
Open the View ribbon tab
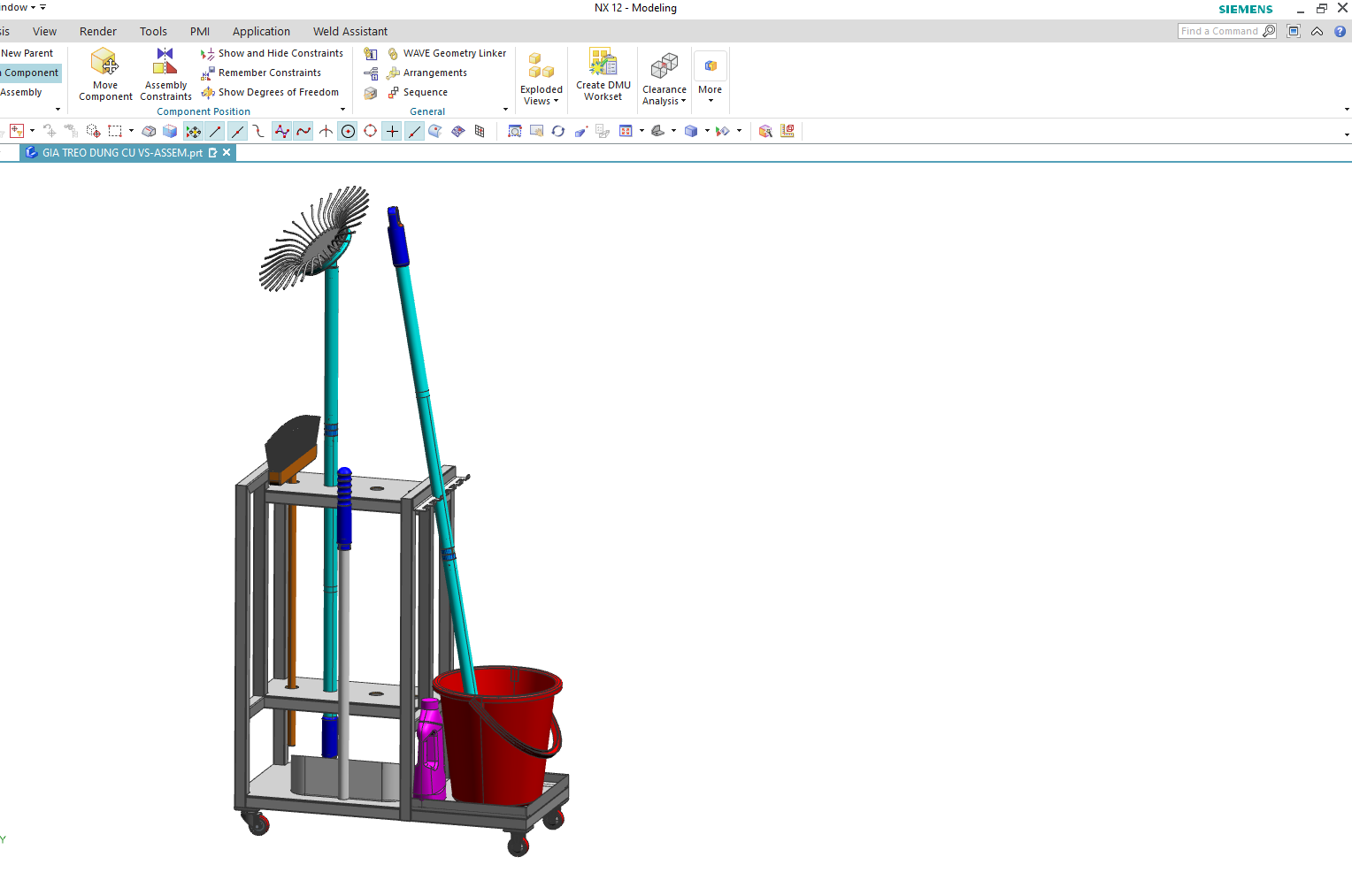tap(44, 31)
